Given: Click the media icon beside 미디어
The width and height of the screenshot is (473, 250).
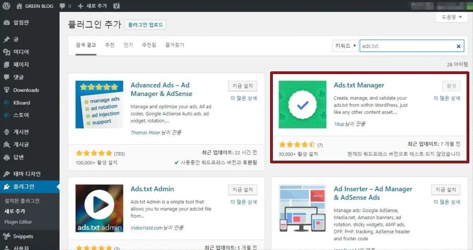Looking at the screenshot, I should pyautogui.click(x=6, y=52).
